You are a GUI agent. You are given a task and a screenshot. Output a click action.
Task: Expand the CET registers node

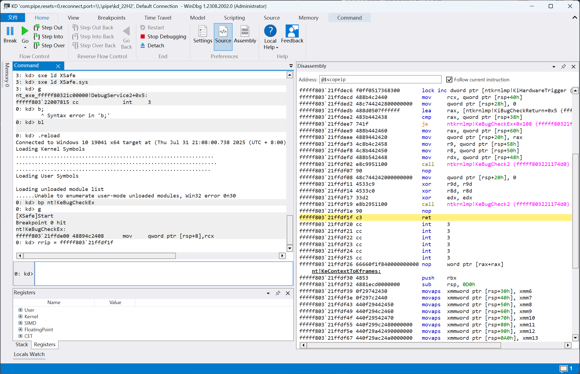pos(20,336)
